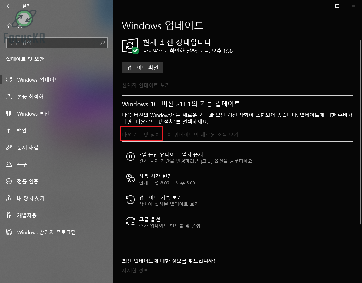Open 내 장치 찾기 page
The image size is (362, 283).
31,198
